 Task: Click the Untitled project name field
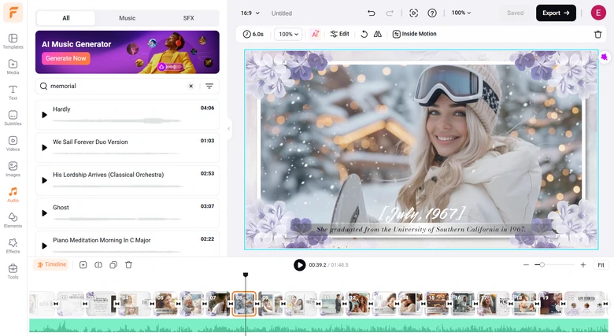(x=282, y=13)
